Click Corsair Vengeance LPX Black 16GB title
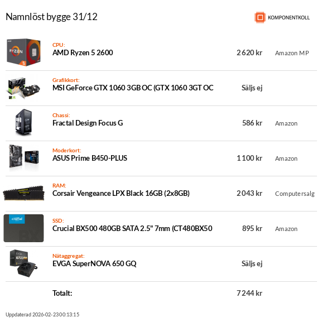Viewport: 322px width, 322px height. [x=121, y=194]
